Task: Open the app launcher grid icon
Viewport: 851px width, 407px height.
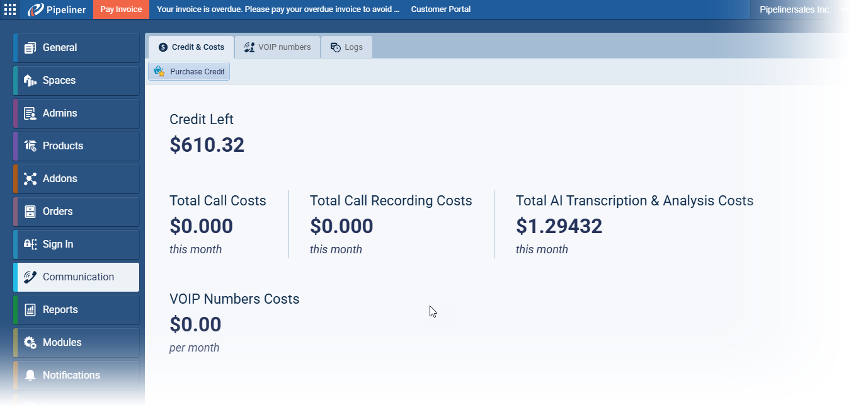Action: [x=10, y=9]
